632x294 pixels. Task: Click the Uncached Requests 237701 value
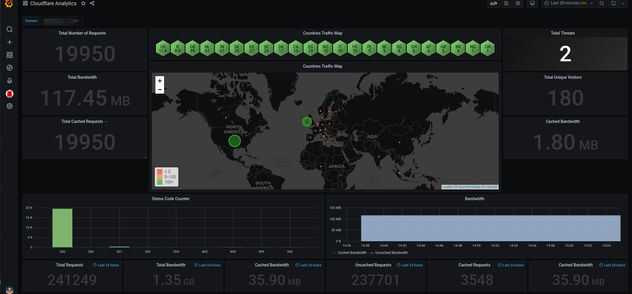coord(376,280)
